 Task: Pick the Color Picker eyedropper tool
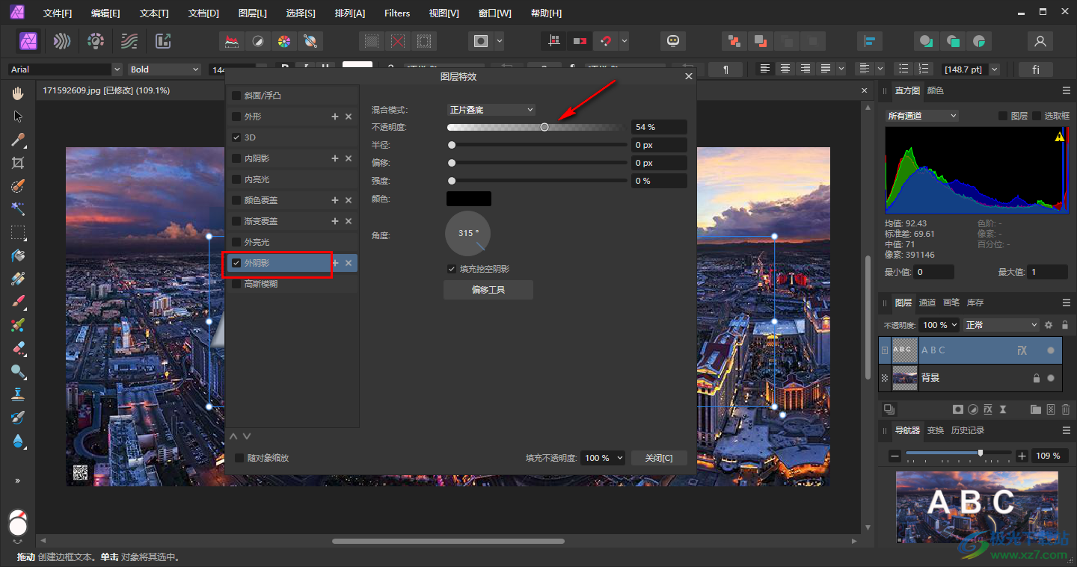pyautogui.click(x=18, y=140)
